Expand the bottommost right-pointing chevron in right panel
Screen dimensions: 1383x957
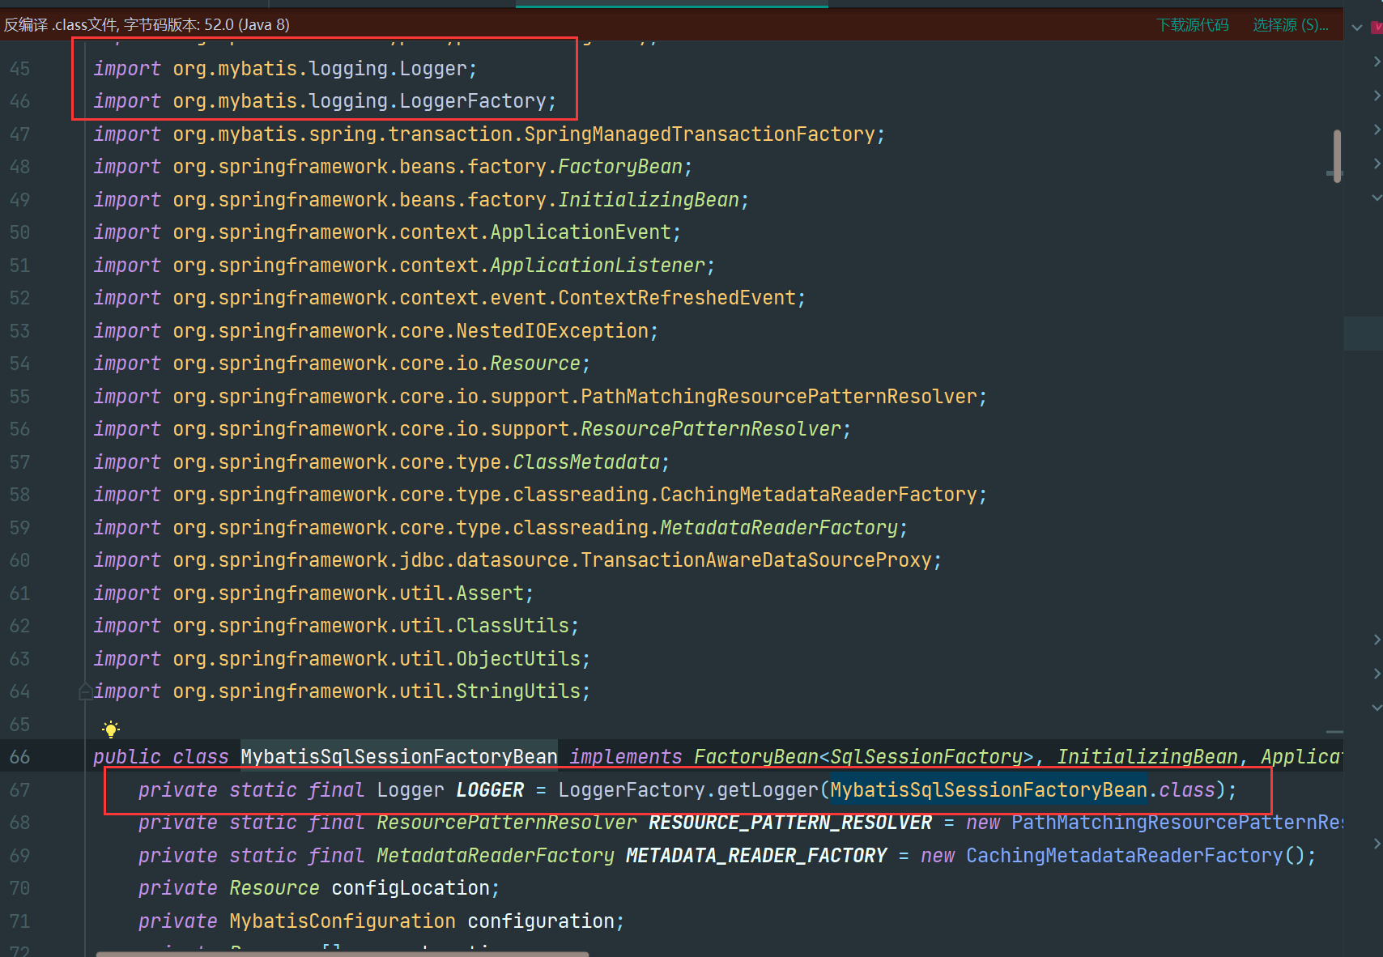pyautogui.click(x=1377, y=844)
